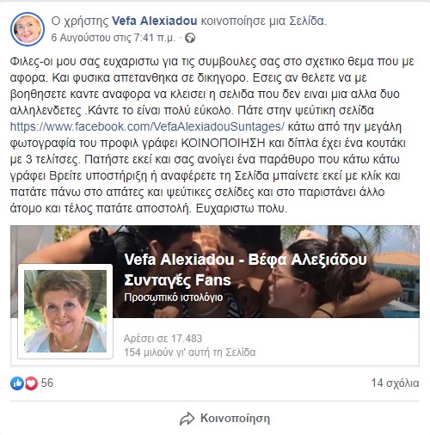The width and height of the screenshot is (430, 435).
Task: Open the facebook.com/VefaAlexiadouSuntages URL
Action: 147,126
